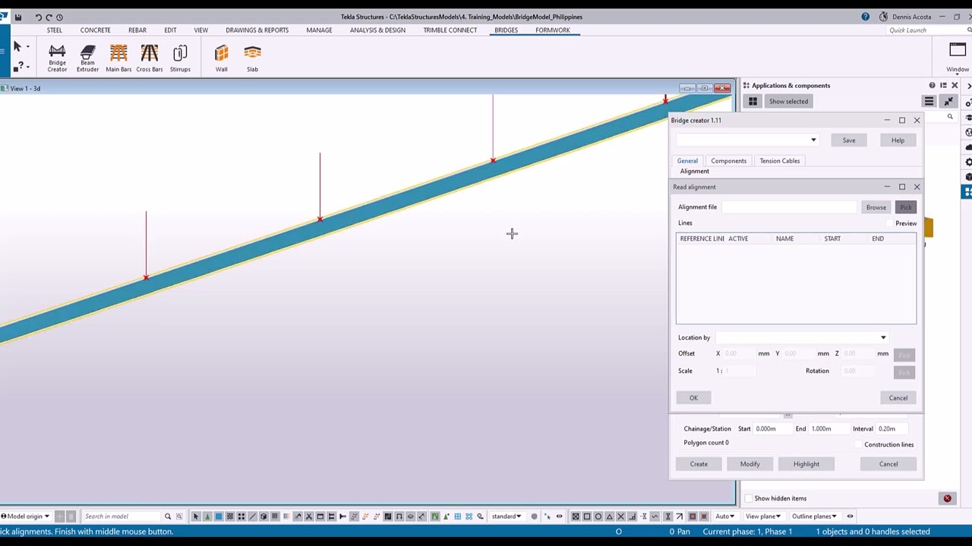972x546 pixels.
Task: Click the Save model icon in the title bar
Action: pos(17,17)
